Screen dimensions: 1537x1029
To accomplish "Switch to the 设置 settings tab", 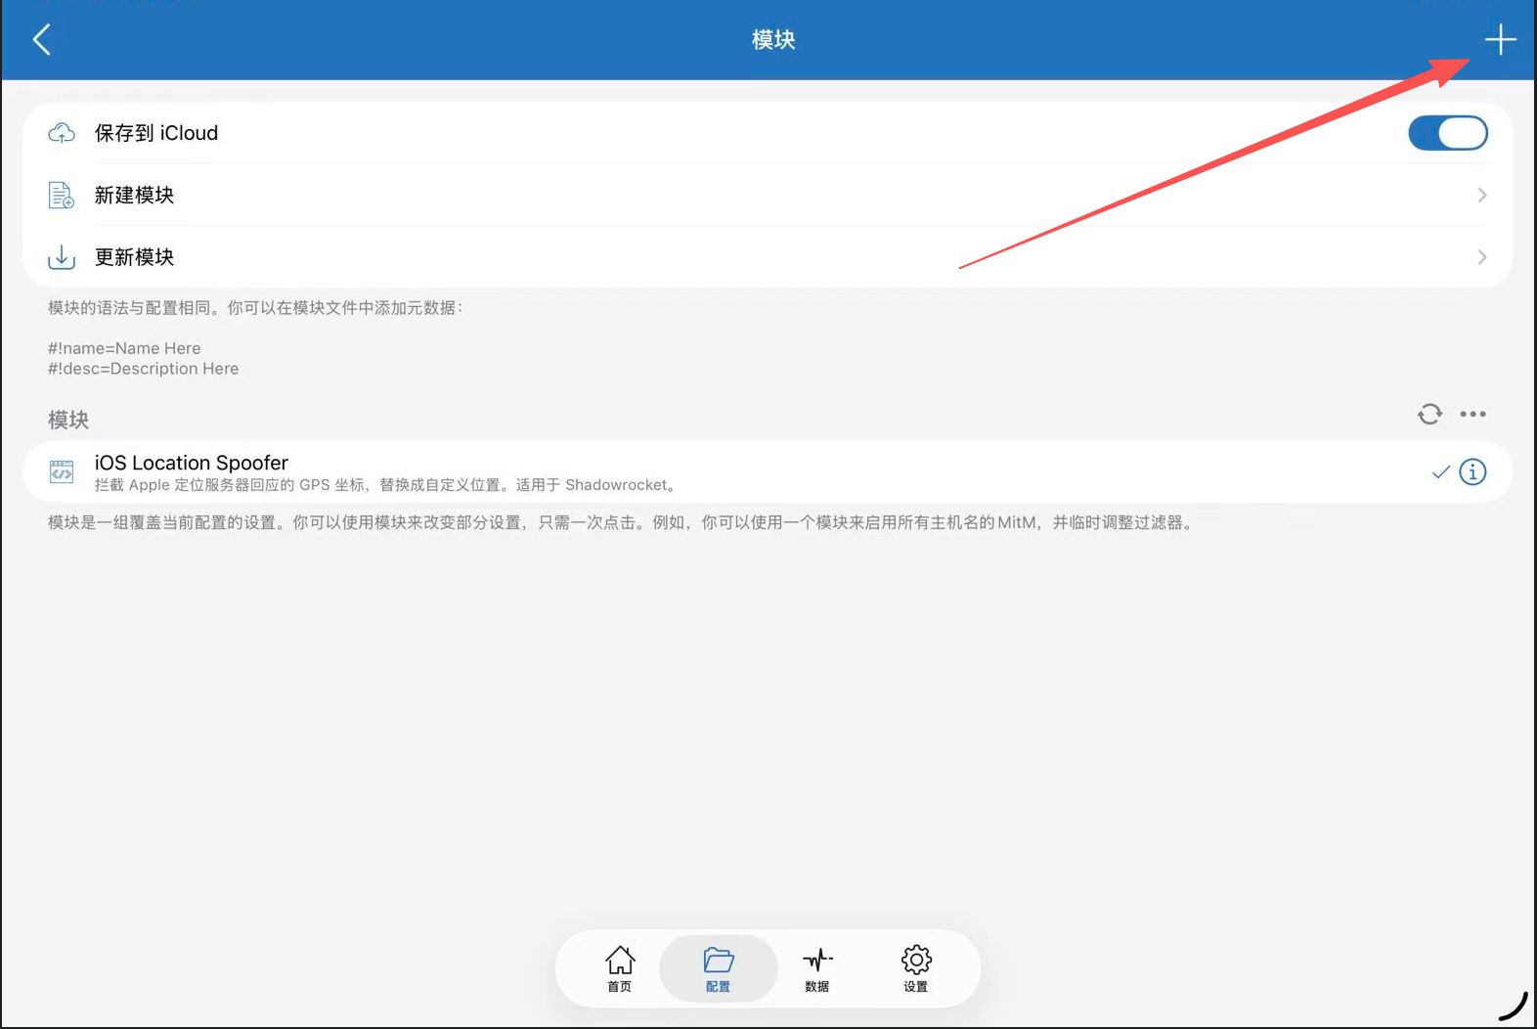I will (916, 968).
